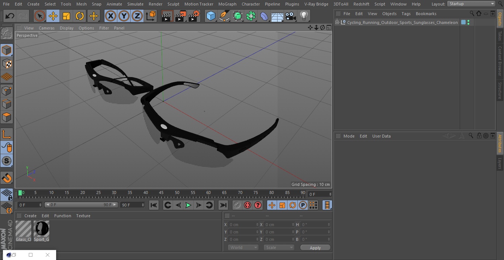Screen dimensions: 504x260
Task: Add a Light object with bulb icon
Action: 304,16
